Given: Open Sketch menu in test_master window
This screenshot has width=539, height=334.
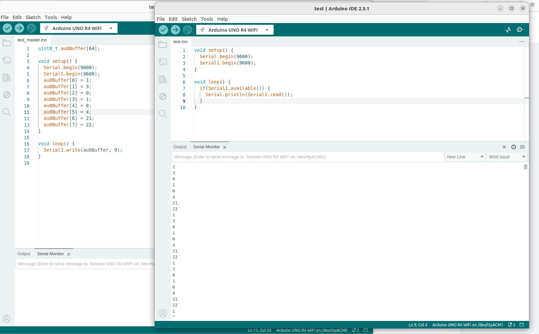Looking at the screenshot, I should point(33,17).
